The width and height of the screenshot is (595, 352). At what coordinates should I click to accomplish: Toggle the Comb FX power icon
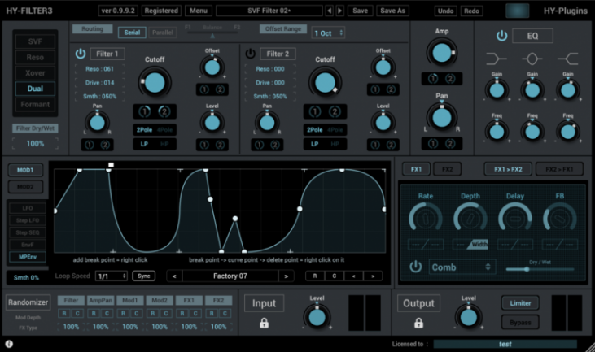(x=415, y=267)
